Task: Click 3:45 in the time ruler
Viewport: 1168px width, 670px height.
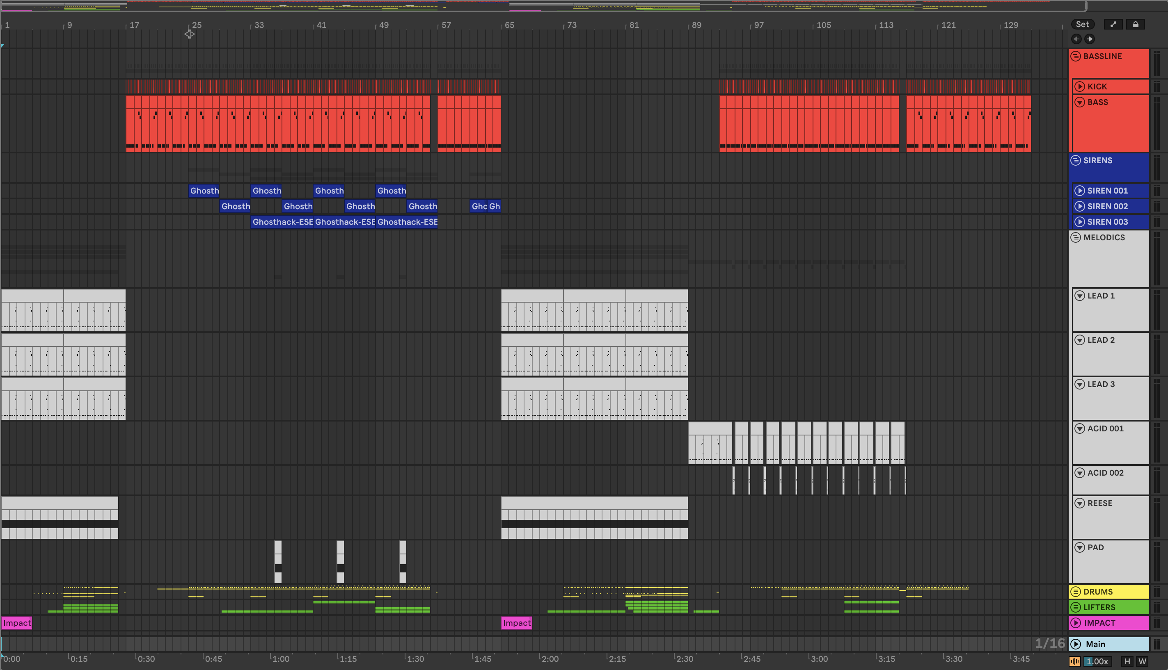Action: tap(1021, 659)
